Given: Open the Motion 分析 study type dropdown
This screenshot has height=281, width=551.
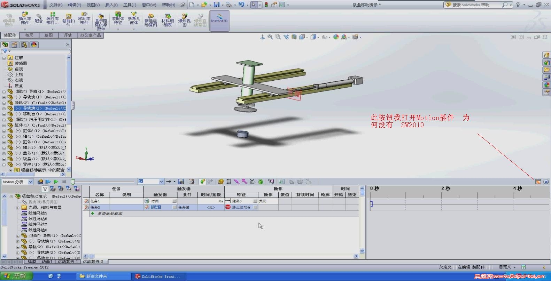Looking at the screenshot, I should click(30, 182).
